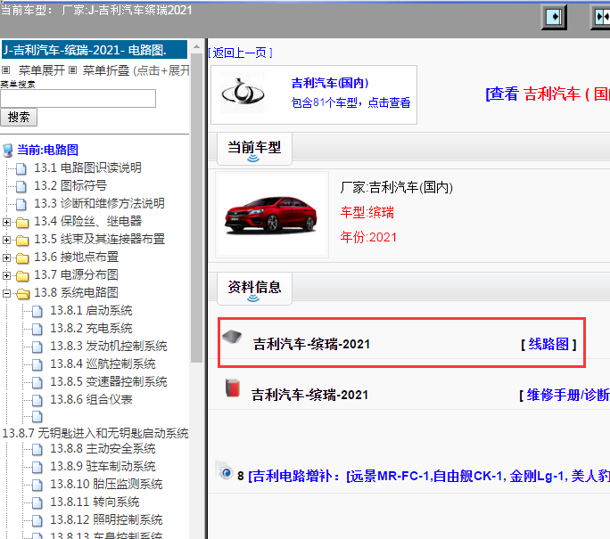Click the page icon beside 13.8.8 主动安全系统
Screen dimensions: 610x539
point(37,450)
